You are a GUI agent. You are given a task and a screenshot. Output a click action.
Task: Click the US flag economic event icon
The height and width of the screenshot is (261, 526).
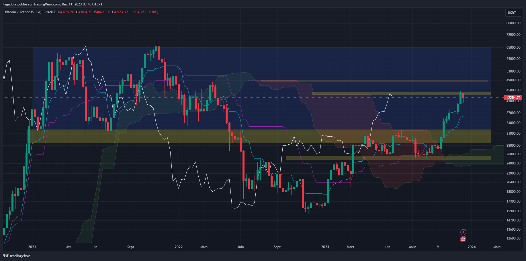pyautogui.click(x=463, y=239)
